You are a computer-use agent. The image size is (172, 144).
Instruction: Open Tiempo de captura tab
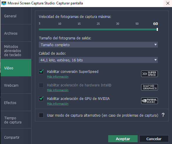16,120
